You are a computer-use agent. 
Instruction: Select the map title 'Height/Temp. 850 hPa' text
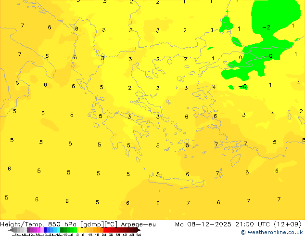point(38,224)
